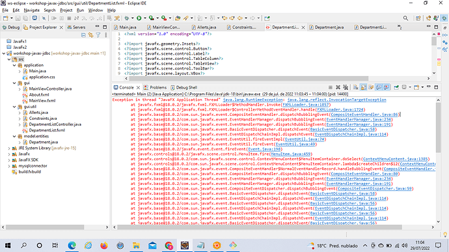This screenshot has width=449, height=252.
Task: Minimize the editor area
Action: tap(428, 27)
